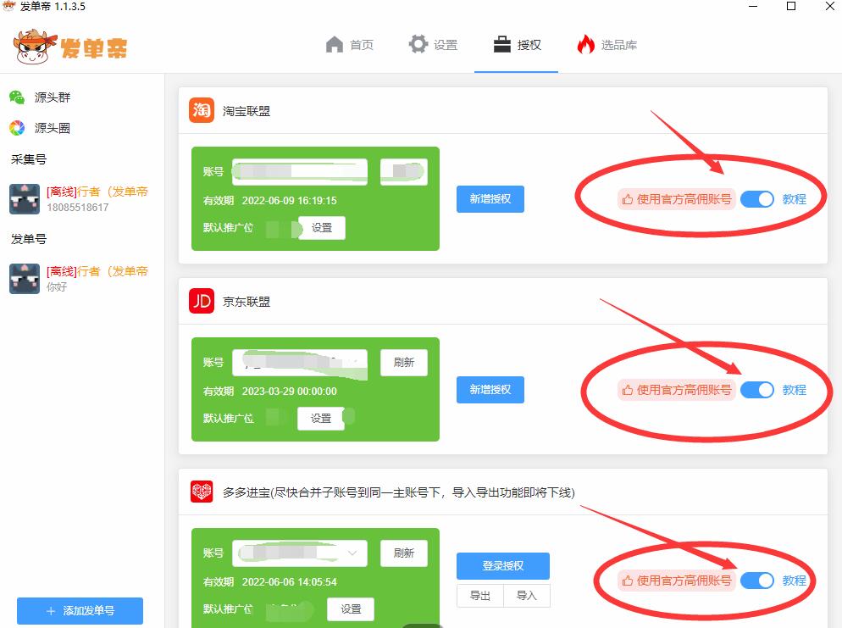Click the 添加发单号 button
Viewport: 842px width, 628px height.
tap(80, 611)
